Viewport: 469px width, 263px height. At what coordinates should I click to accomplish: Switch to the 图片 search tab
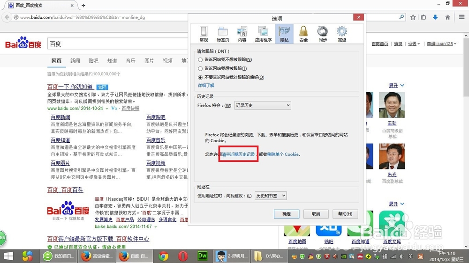(149, 61)
